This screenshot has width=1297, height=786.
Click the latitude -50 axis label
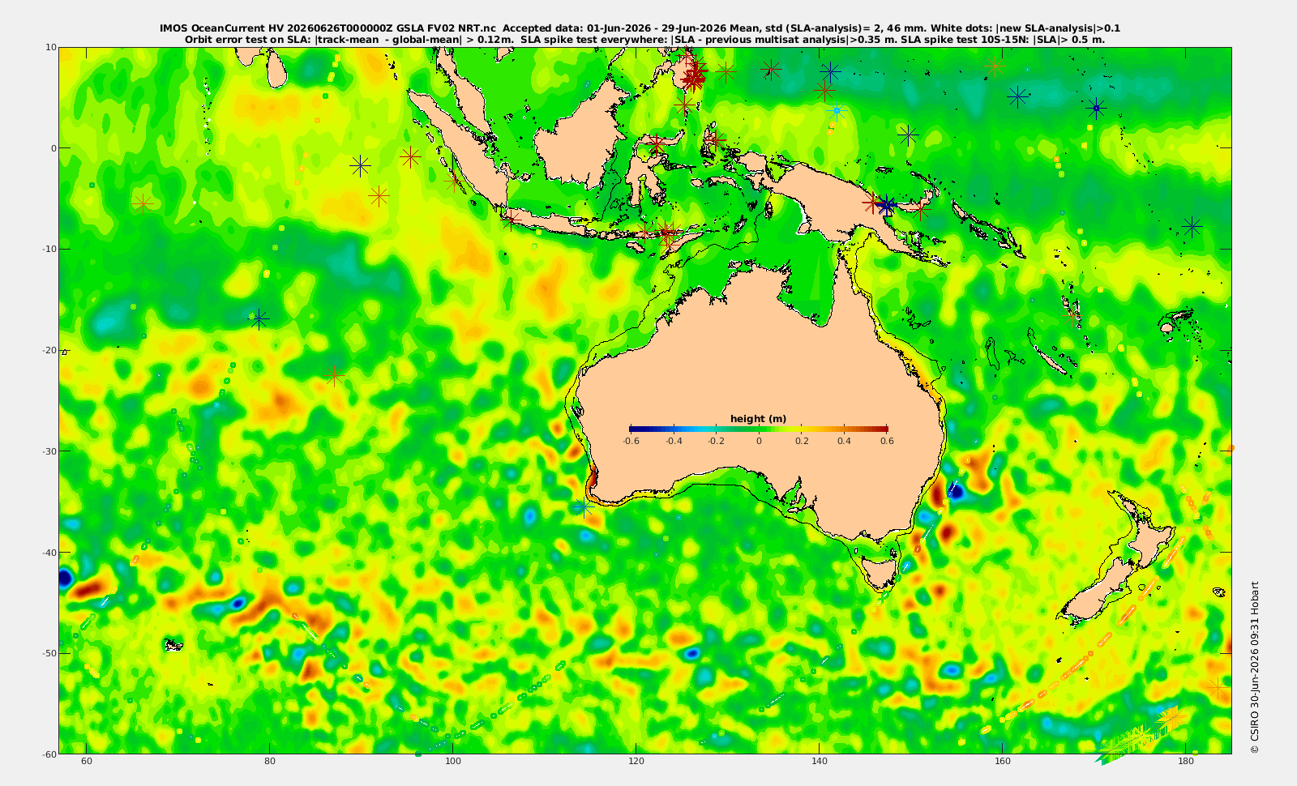click(x=49, y=653)
